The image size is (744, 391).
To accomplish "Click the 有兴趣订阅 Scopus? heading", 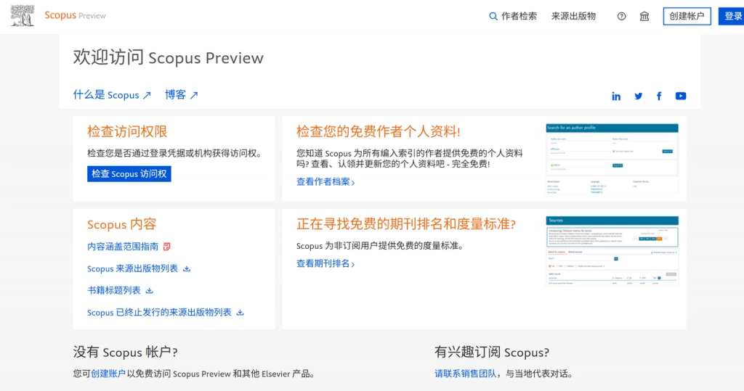I will click(492, 352).
